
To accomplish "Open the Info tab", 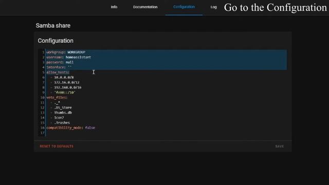I will tap(114, 7).
